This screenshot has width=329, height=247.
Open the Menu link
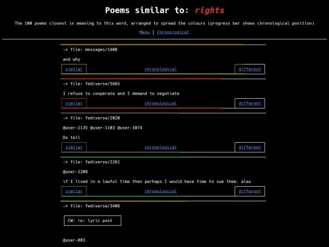(x=144, y=32)
